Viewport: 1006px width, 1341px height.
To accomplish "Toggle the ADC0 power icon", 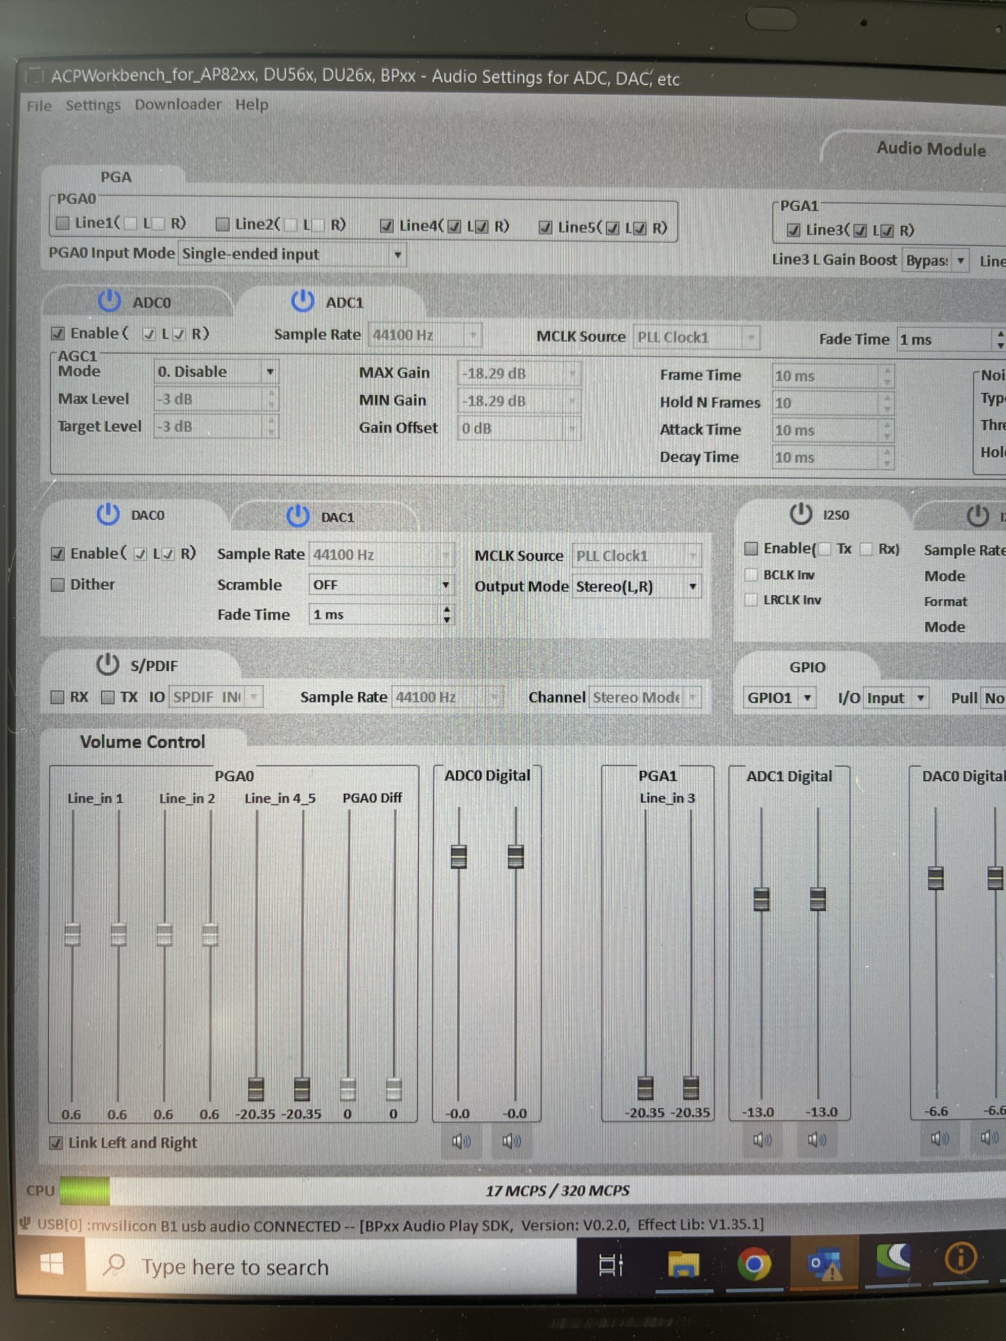I will (109, 301).
